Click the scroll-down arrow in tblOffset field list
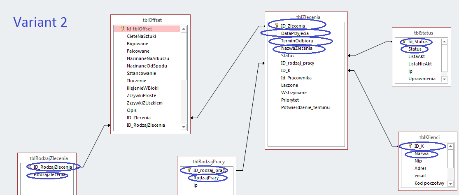This screenshot has width=459, height=195. tap(184, 127)
